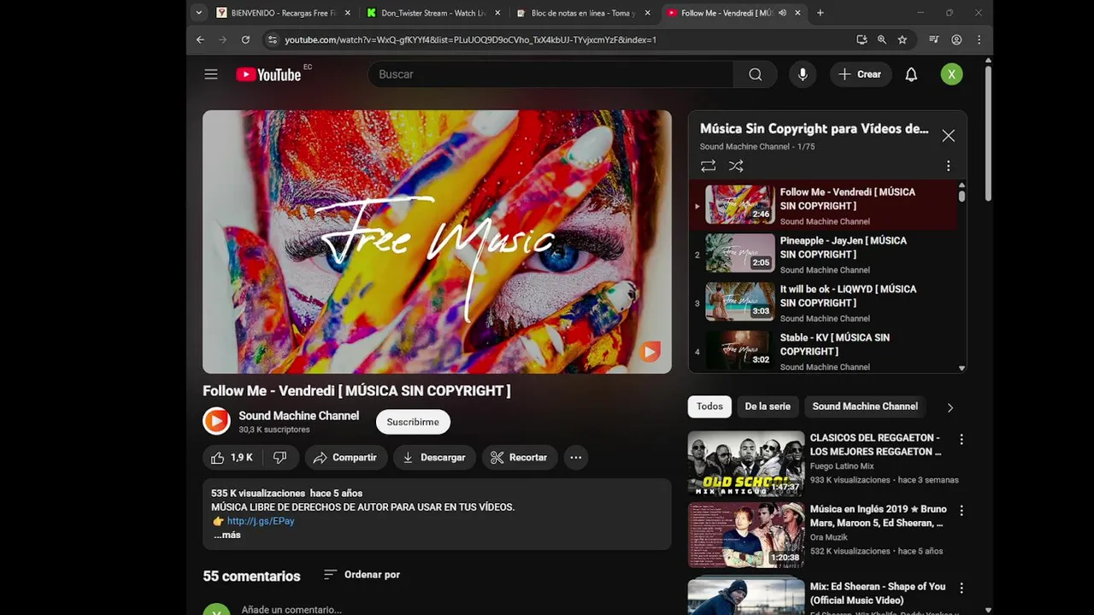Open options for Clasicos del Reggaeton video
1094x615 pixels.
pos(962,439)
